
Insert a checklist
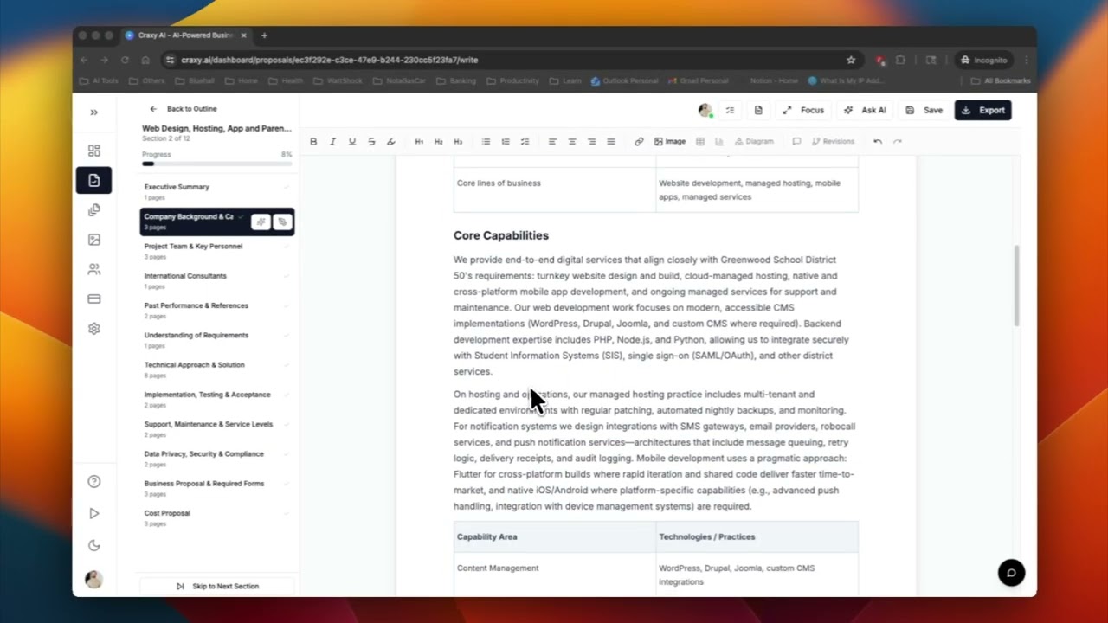point(525,142)
